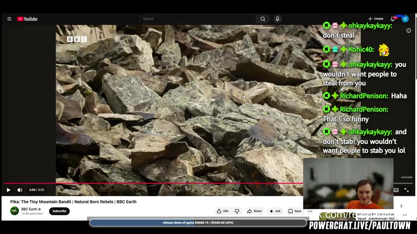Open the account avatar menu
Image resolution: width=417 pixels, height=234 pixels.
click(x=405, y=19)
